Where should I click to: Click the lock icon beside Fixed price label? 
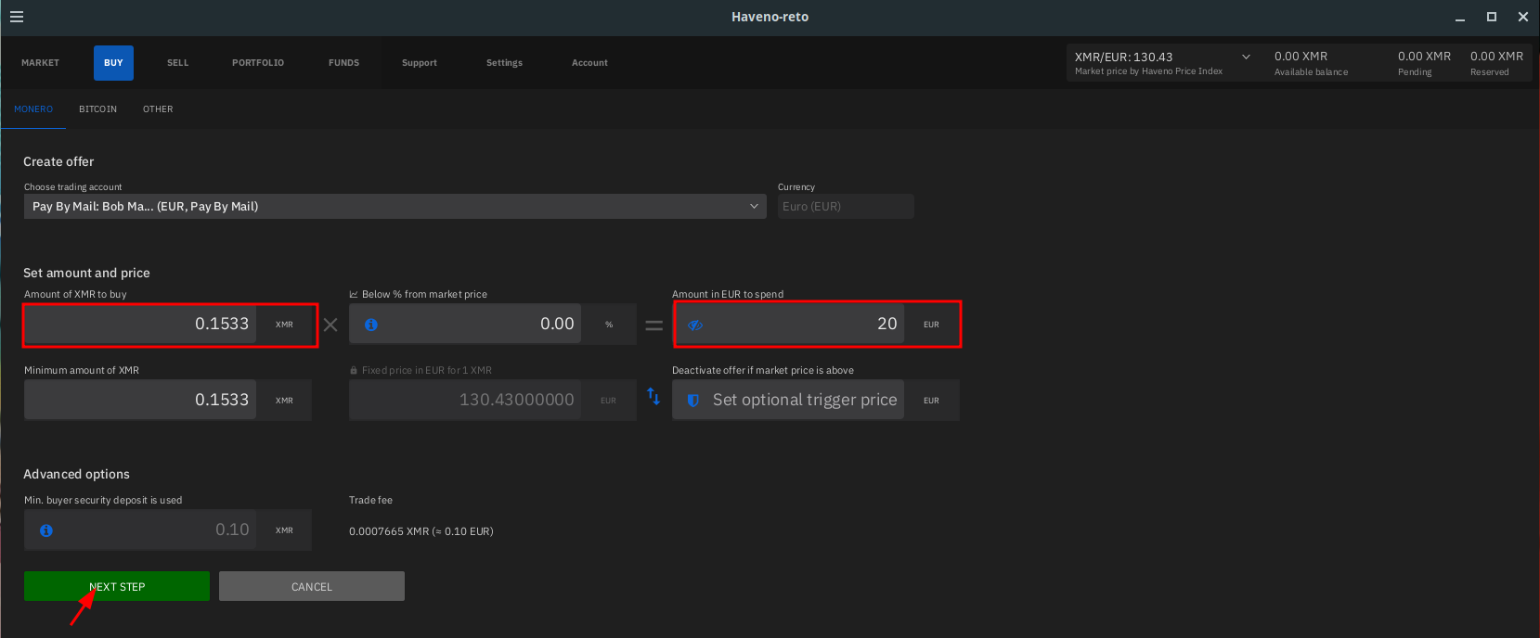354,370
